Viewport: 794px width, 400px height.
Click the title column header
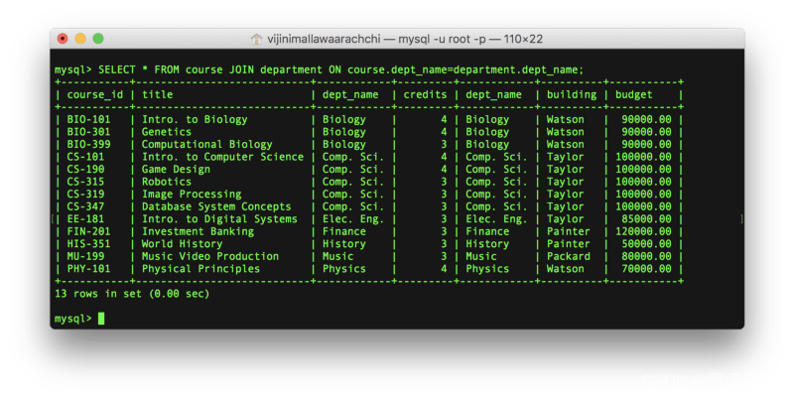pos(158,94)
